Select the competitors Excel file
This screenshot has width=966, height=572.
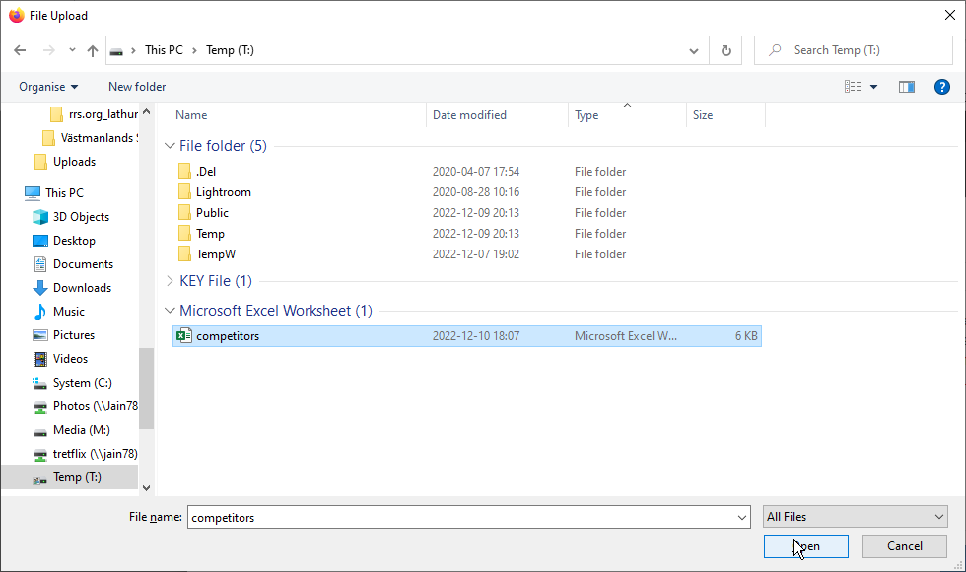click(228, 336)
